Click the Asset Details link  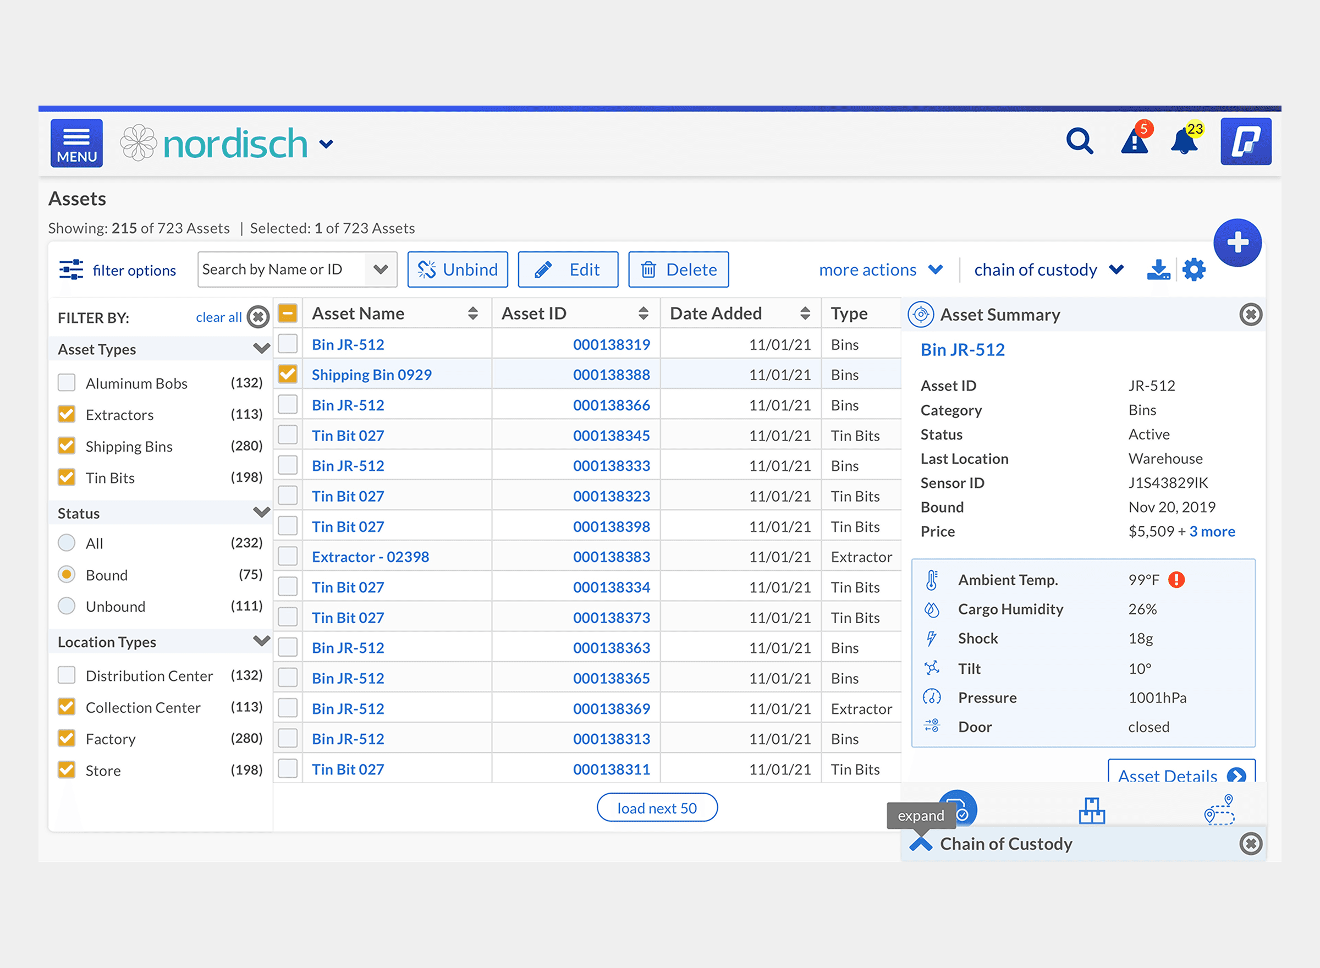[x=1168, y=776]
